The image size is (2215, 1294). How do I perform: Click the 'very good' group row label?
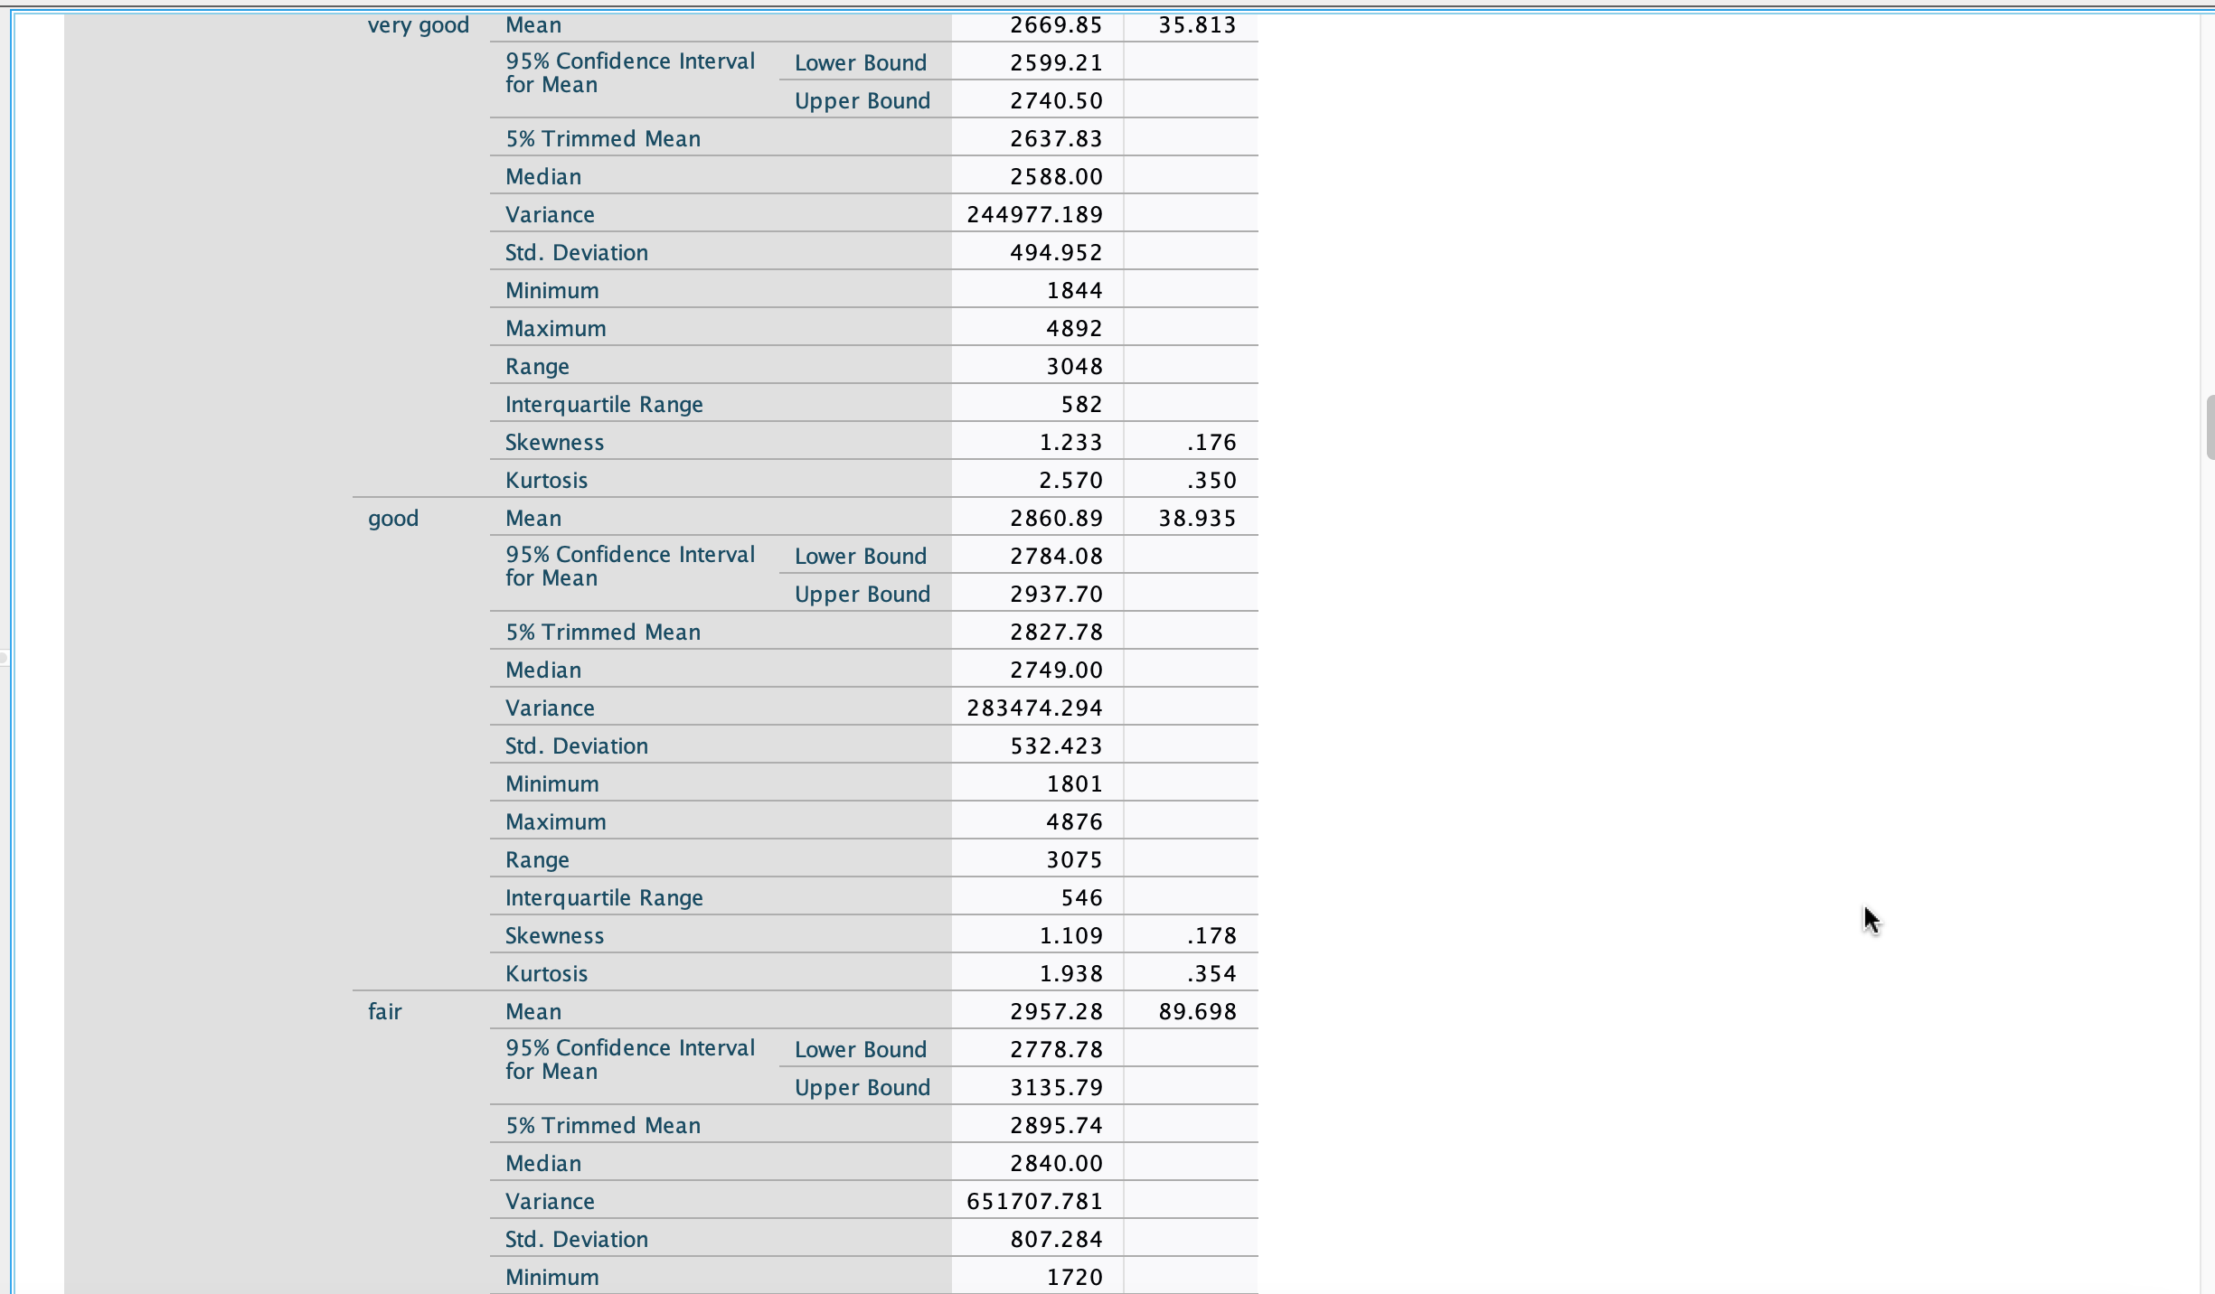tap(418, 25)
